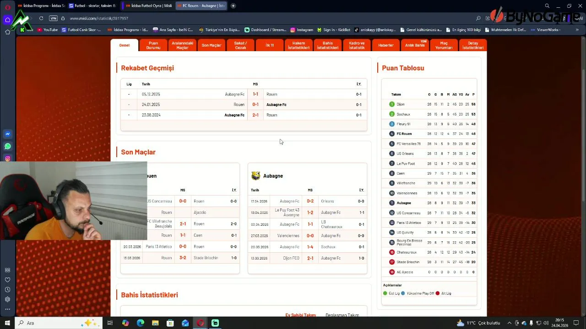
Task: Select the Genel tab
Action: click(124, 45)
